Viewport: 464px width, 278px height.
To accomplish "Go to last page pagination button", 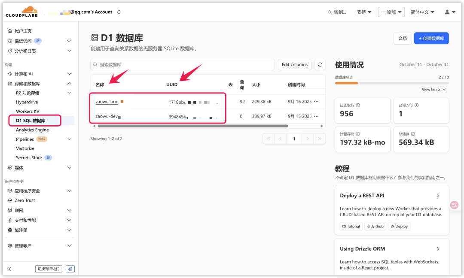I will 320,139.
